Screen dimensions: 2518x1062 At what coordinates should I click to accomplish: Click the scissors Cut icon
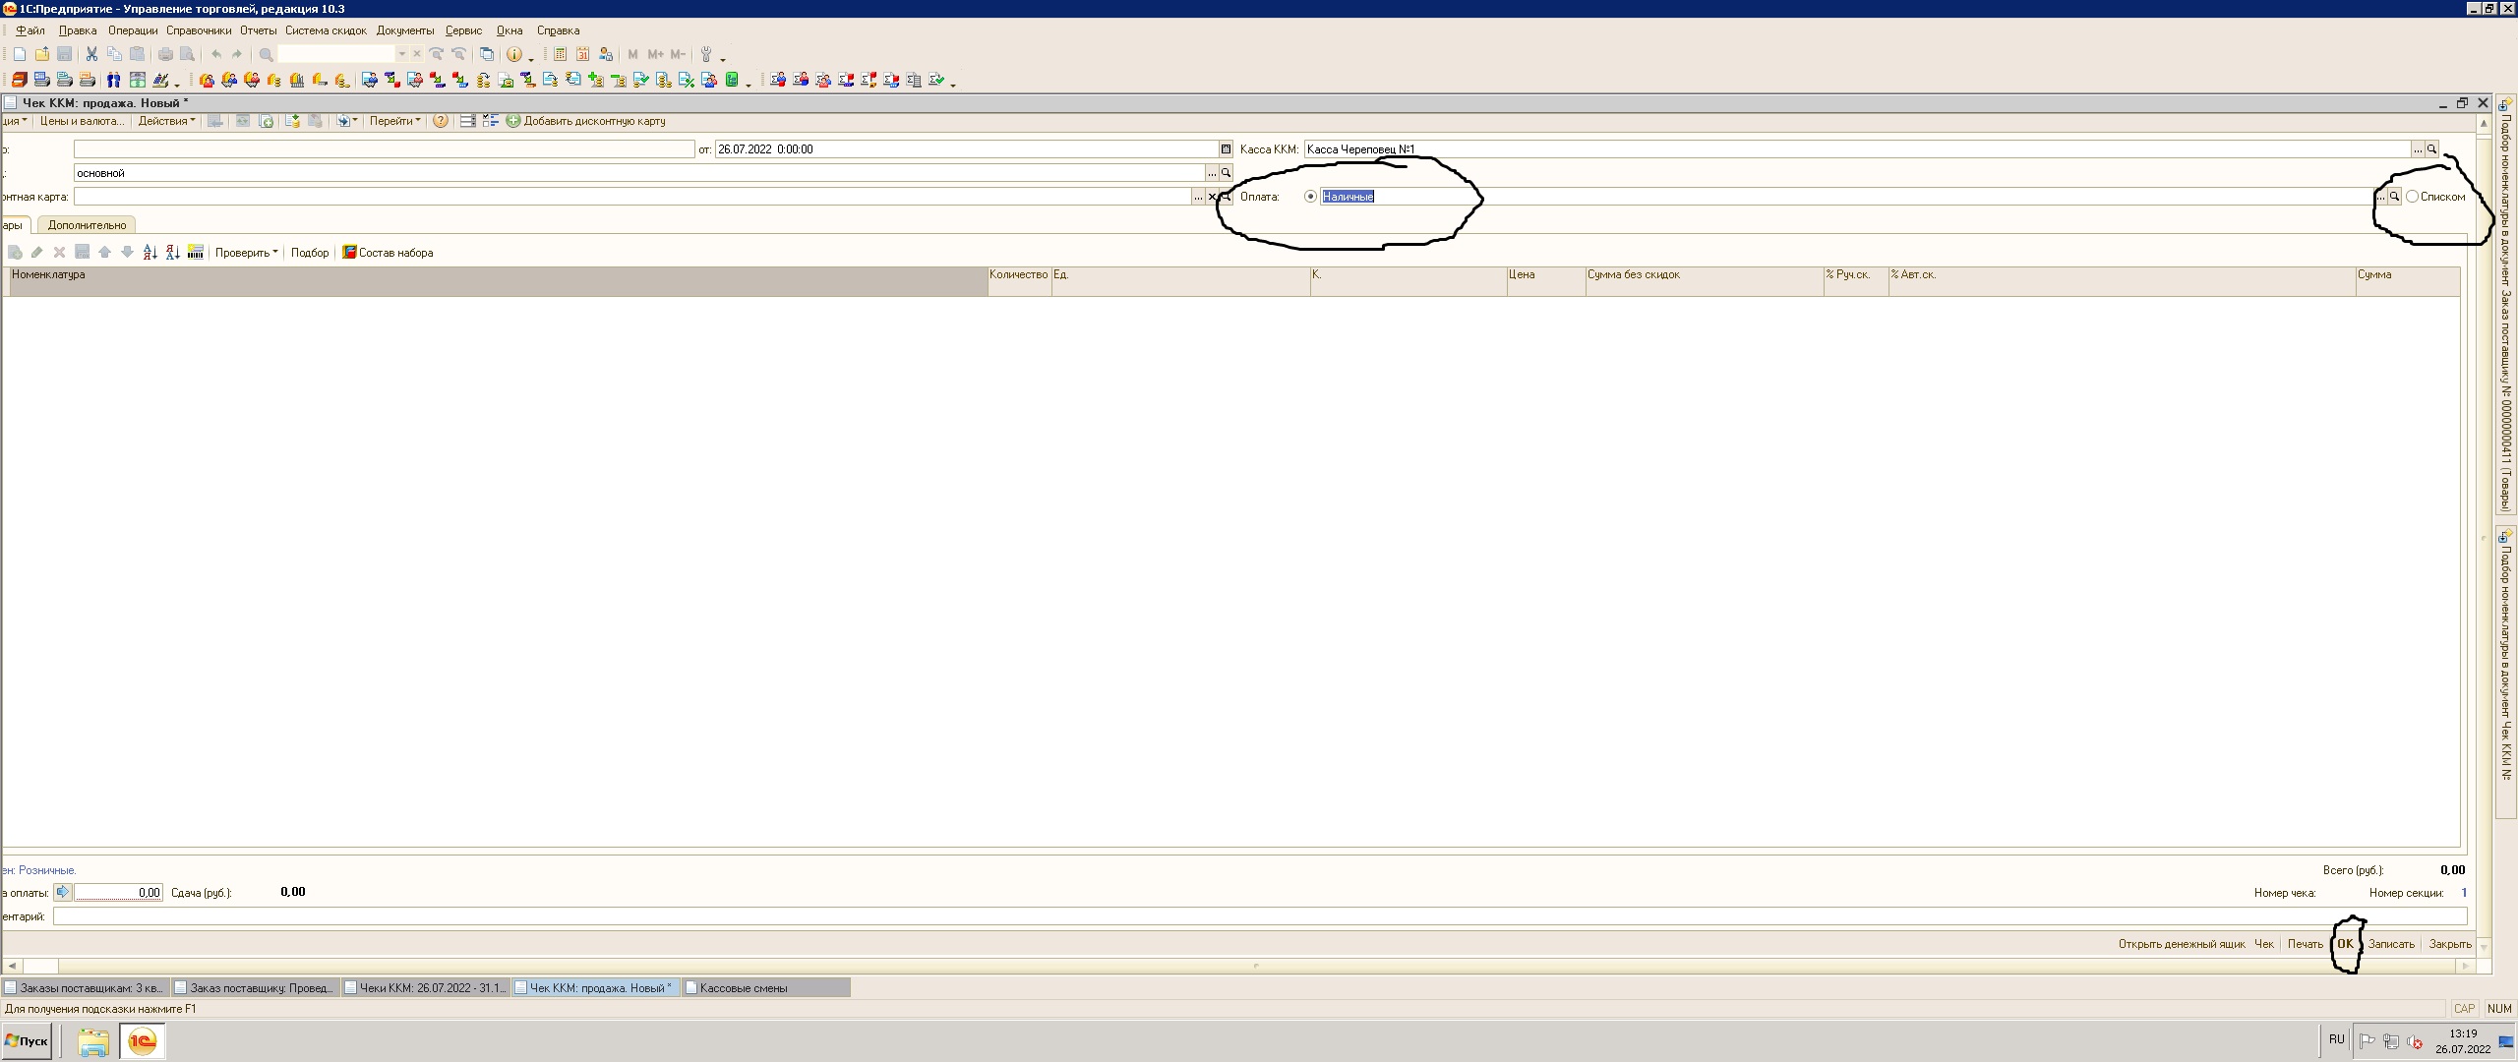pyautogui.click(x=91, y=54)
